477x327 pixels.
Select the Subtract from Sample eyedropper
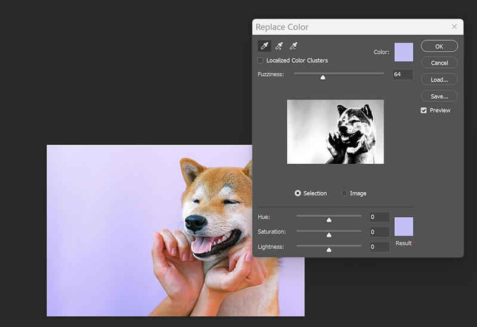tap(293, 46)
